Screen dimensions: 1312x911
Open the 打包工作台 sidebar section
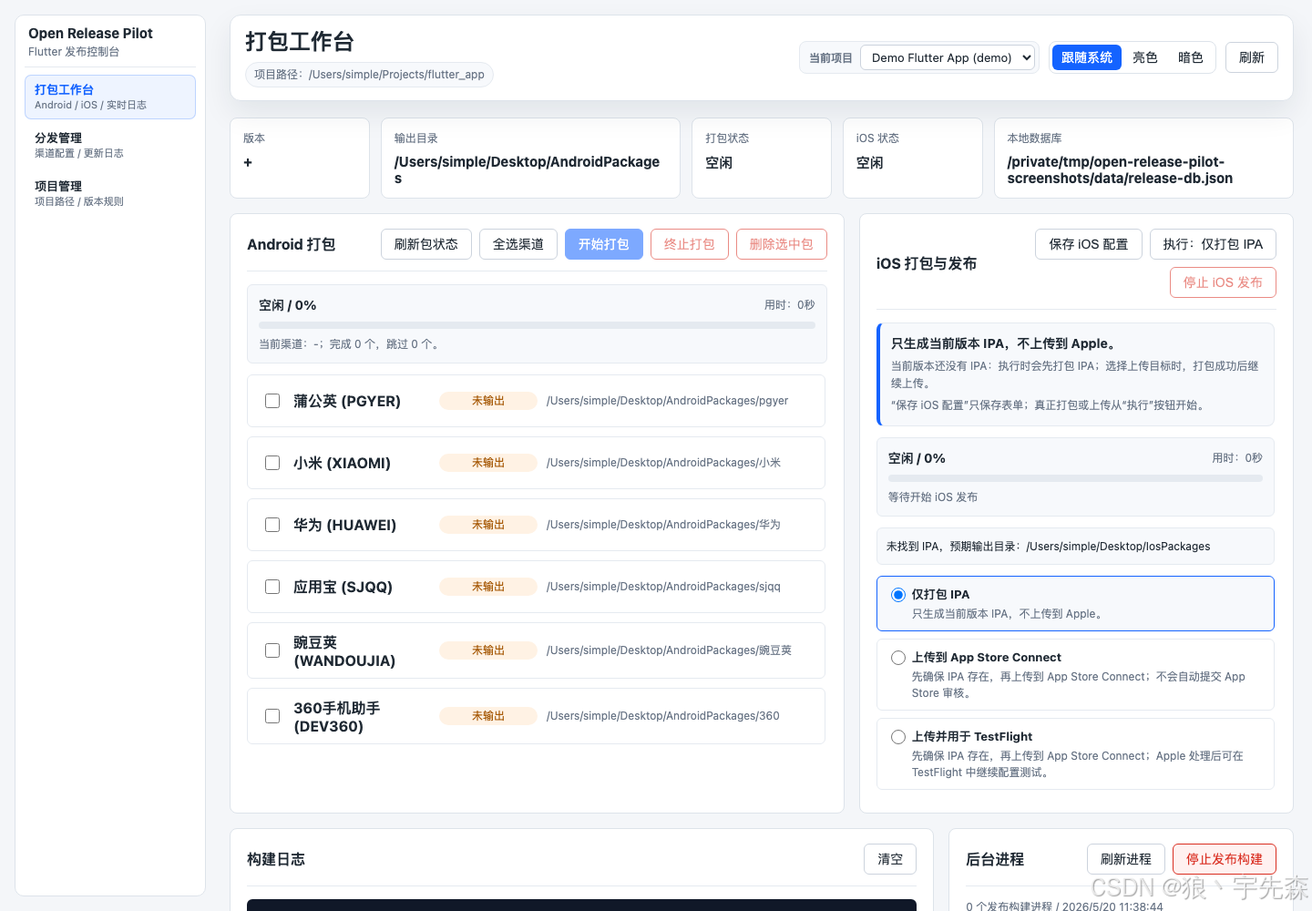pyautogui.click(x=110, y=97)
